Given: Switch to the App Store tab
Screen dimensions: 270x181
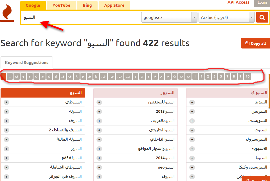Looking at the screenshot, I should (114, 5).
